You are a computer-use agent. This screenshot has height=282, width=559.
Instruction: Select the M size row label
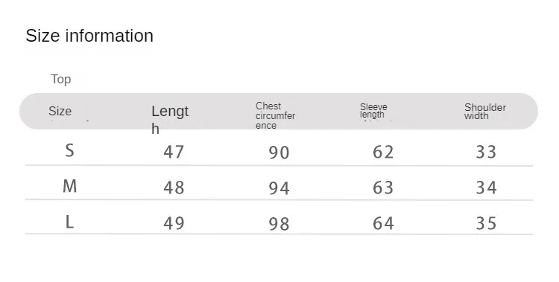coord(69,186)
